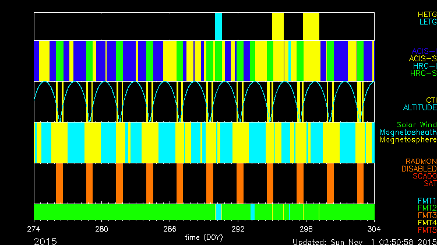Click the 2015 year label
This screenshot has height=245, width=437.
[x=45, y=240]
